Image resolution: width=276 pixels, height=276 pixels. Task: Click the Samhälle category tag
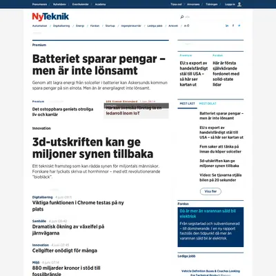click(x=39, y=221)
